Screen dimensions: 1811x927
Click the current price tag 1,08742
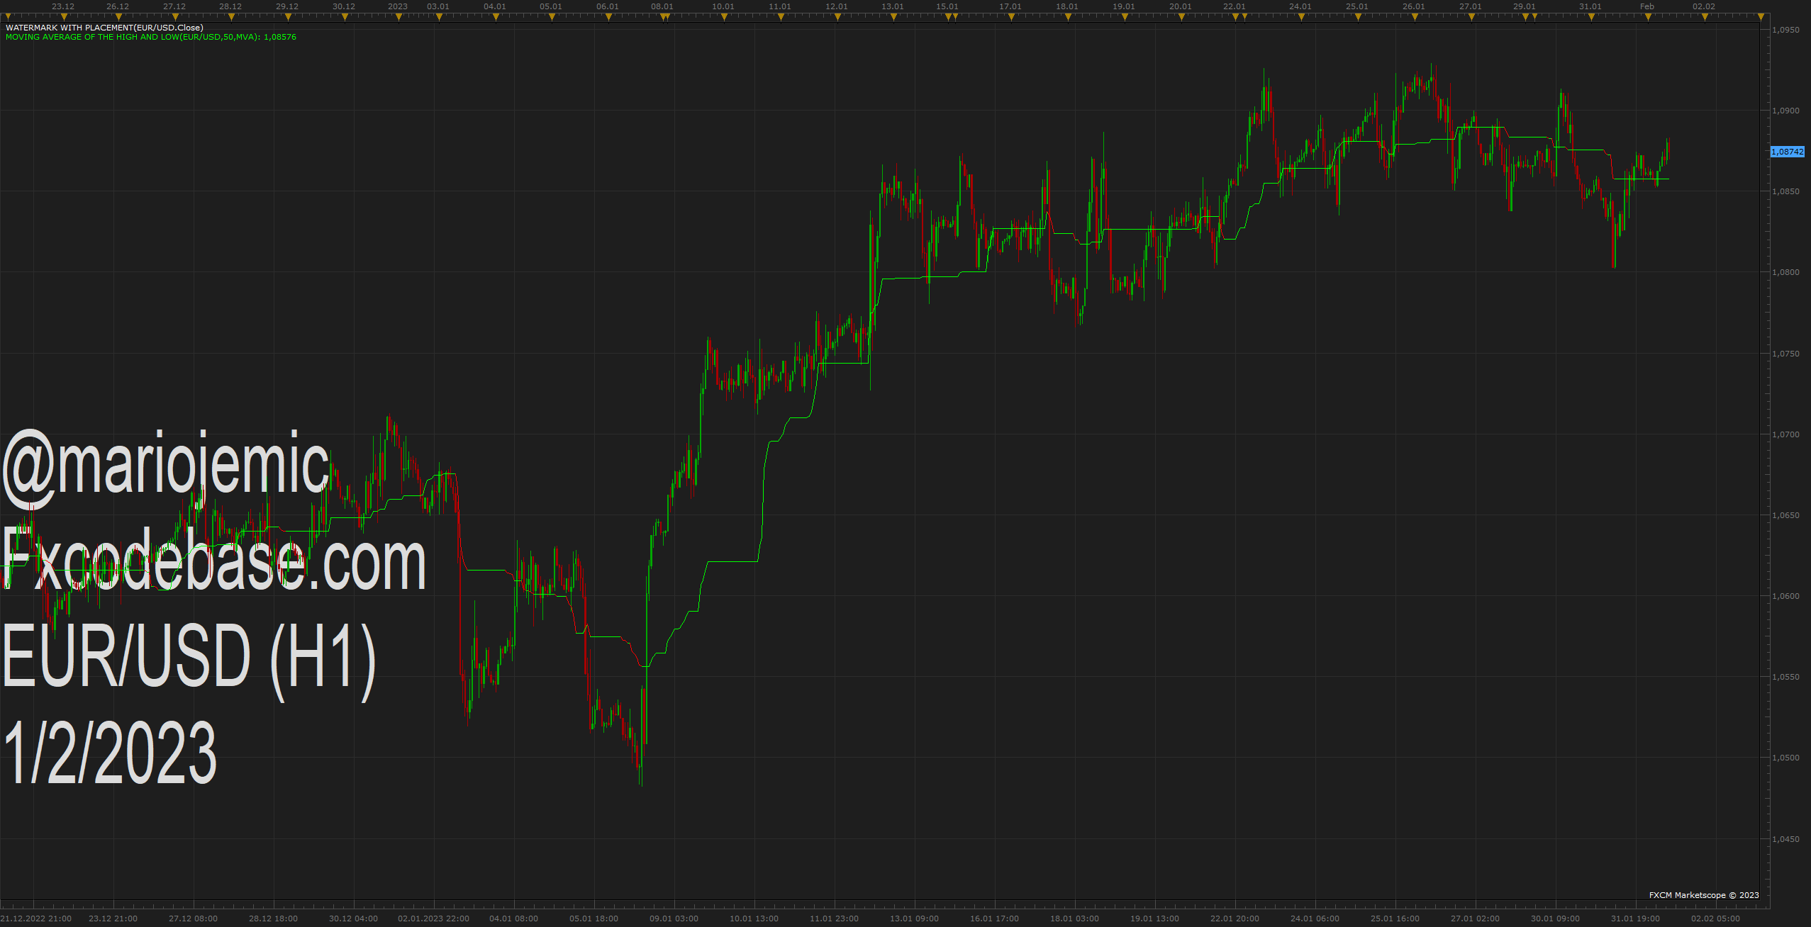click(x=1787, y=152)
